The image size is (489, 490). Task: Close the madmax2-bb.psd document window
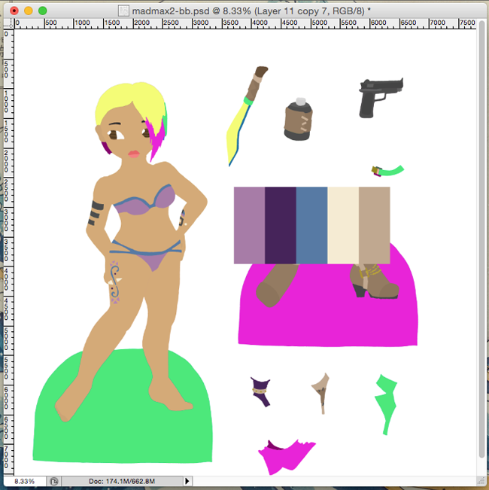tap(14, 11)
